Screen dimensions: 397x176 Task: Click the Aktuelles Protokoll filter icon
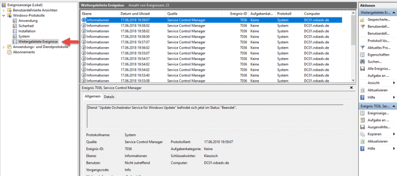[363, 48]
